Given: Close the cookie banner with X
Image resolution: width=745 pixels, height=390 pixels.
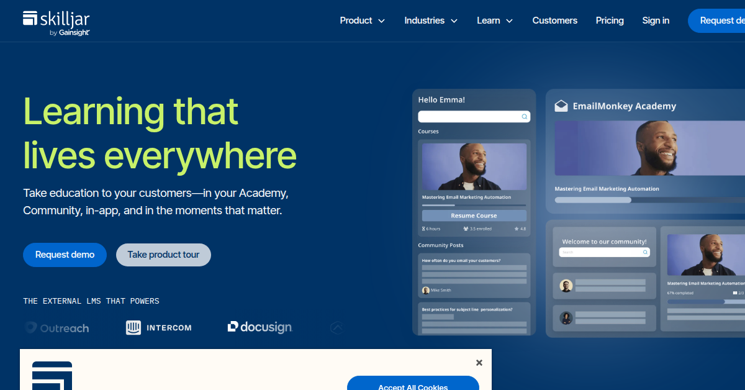Looking at the screenshot, I should pyautogui.click(x=479, y=363).
